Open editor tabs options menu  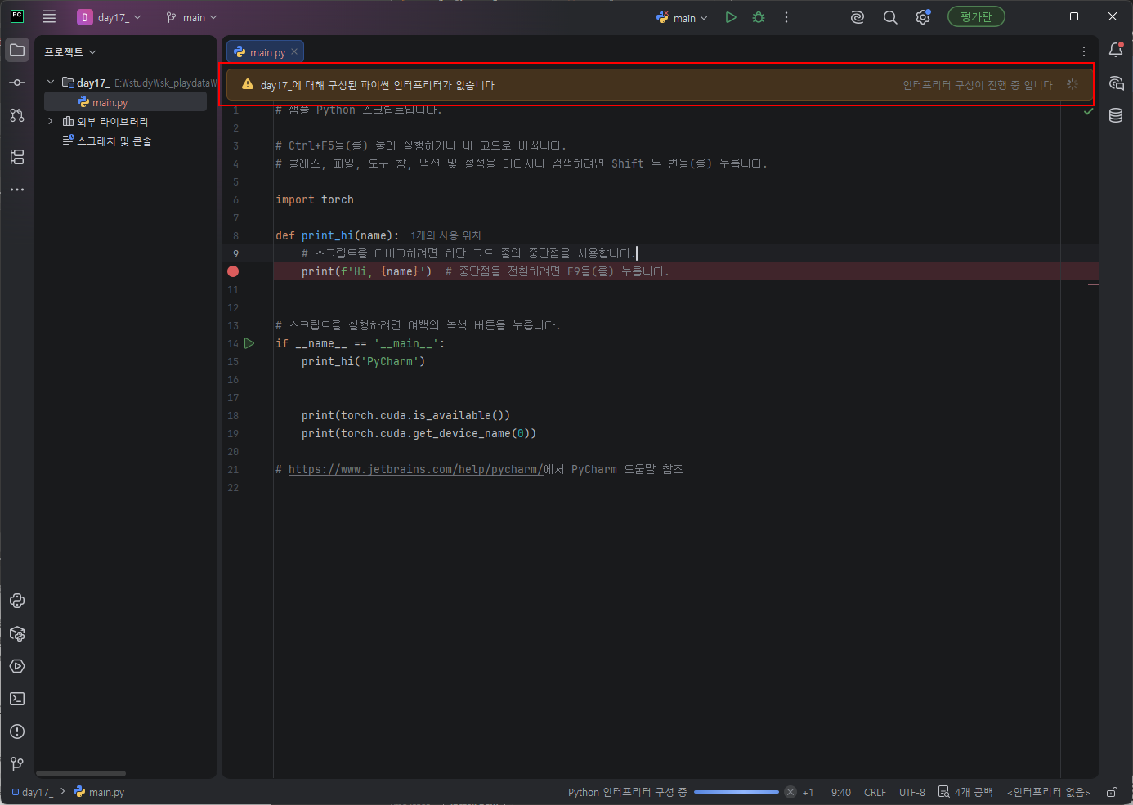(x=1084, y=51)
